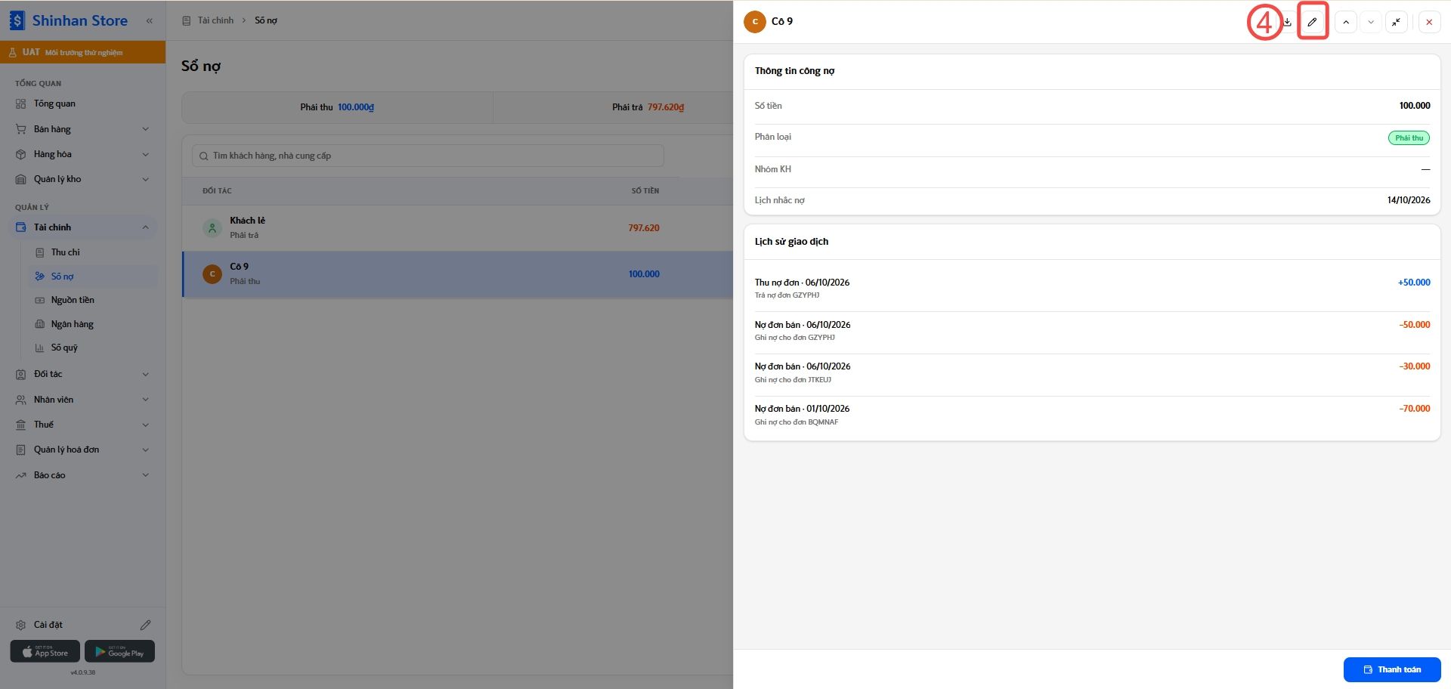Expand the Hàng hóa menu
The width and height of the screenshot is (1451, 689).
82,154
